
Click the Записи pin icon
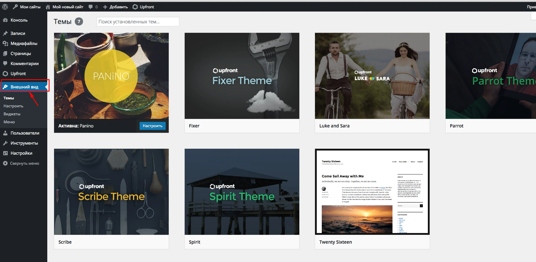tap(5, 33)
